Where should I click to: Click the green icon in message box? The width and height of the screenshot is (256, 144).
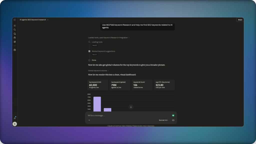point(173,115)
